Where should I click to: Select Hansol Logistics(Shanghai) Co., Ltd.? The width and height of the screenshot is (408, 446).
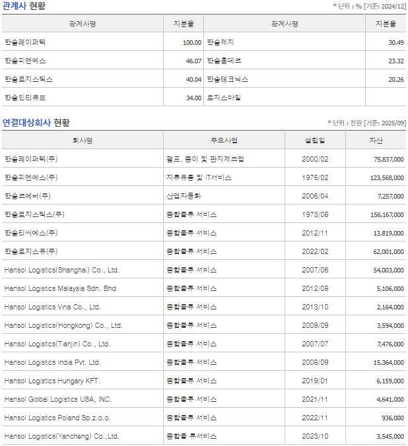(62, 270)
